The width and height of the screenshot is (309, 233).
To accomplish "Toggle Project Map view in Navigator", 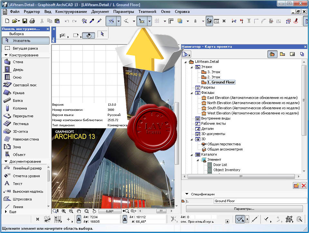I will (272, 54).
